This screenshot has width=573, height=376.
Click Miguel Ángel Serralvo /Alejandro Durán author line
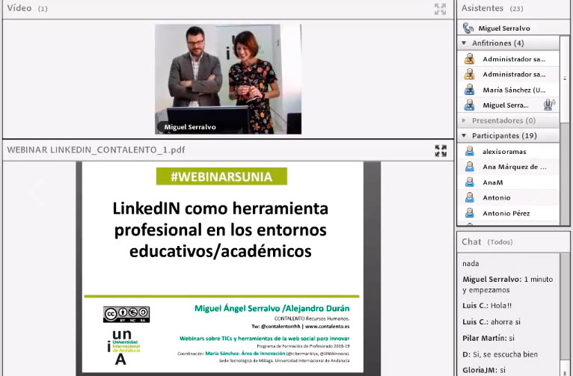pos(272,309)
